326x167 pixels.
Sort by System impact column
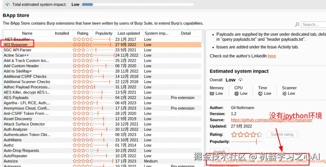coord(156,33)
